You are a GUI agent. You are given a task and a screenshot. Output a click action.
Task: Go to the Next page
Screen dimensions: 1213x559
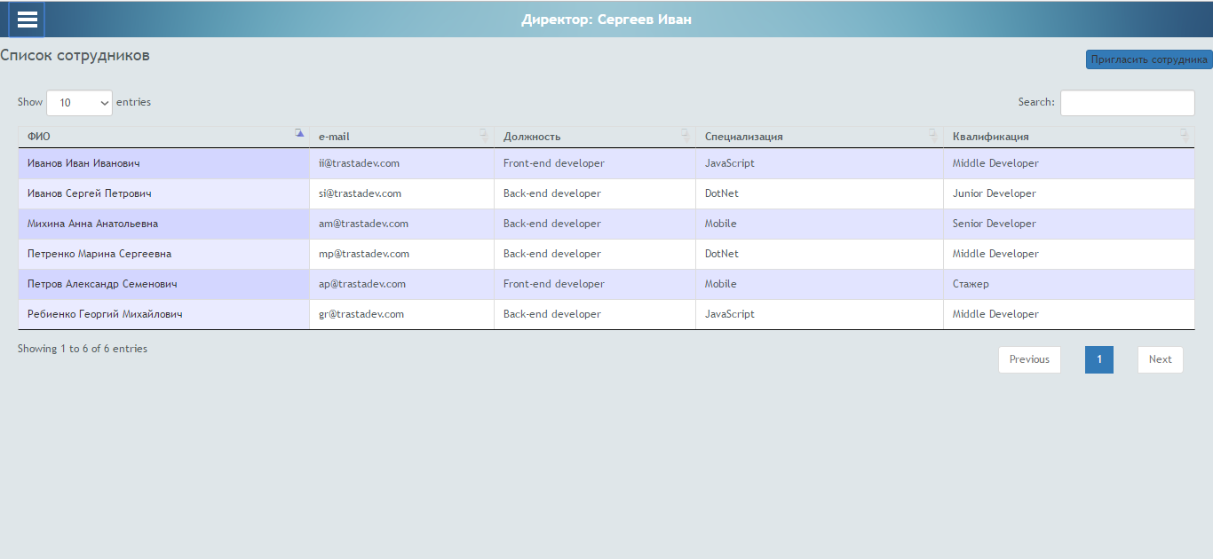pos(1160,359)
